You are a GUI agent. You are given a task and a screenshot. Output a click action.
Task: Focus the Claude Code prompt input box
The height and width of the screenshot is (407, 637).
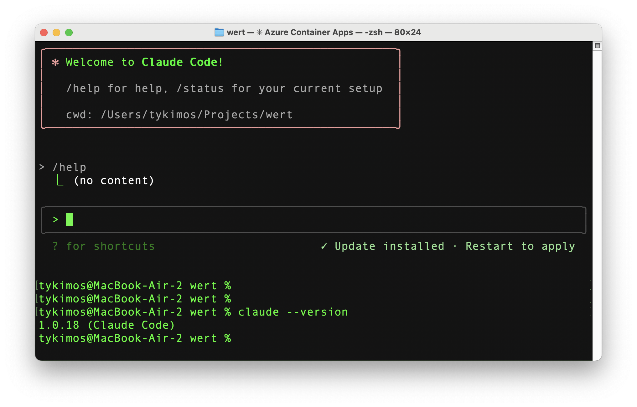(313, 219)
